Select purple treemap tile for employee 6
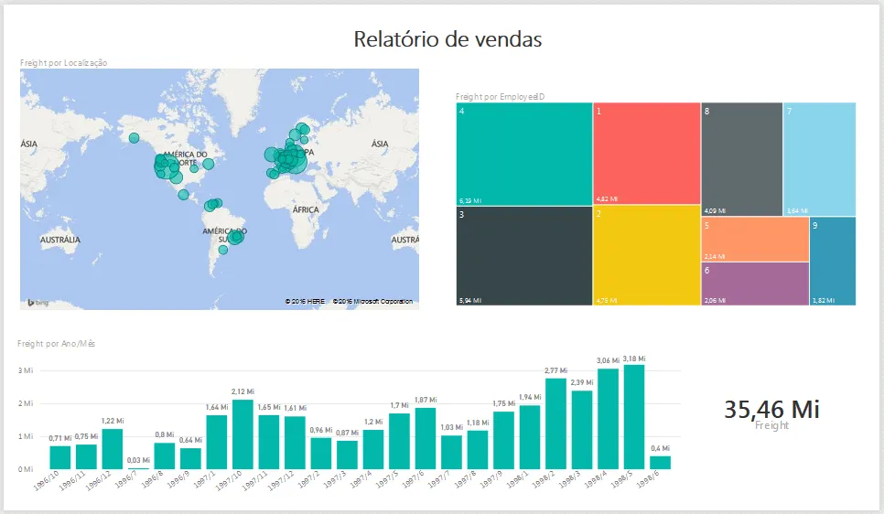884x514 pixels. [x=756, y=284]
